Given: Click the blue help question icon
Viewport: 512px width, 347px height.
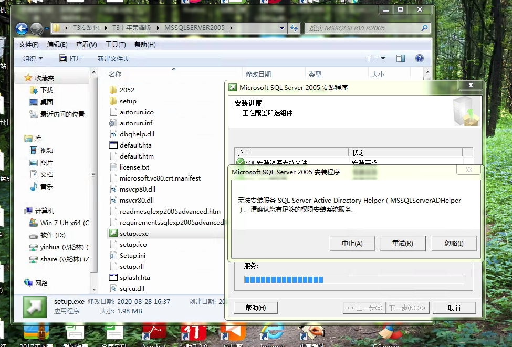Looking at the screenshot, I should pos(419,58).
